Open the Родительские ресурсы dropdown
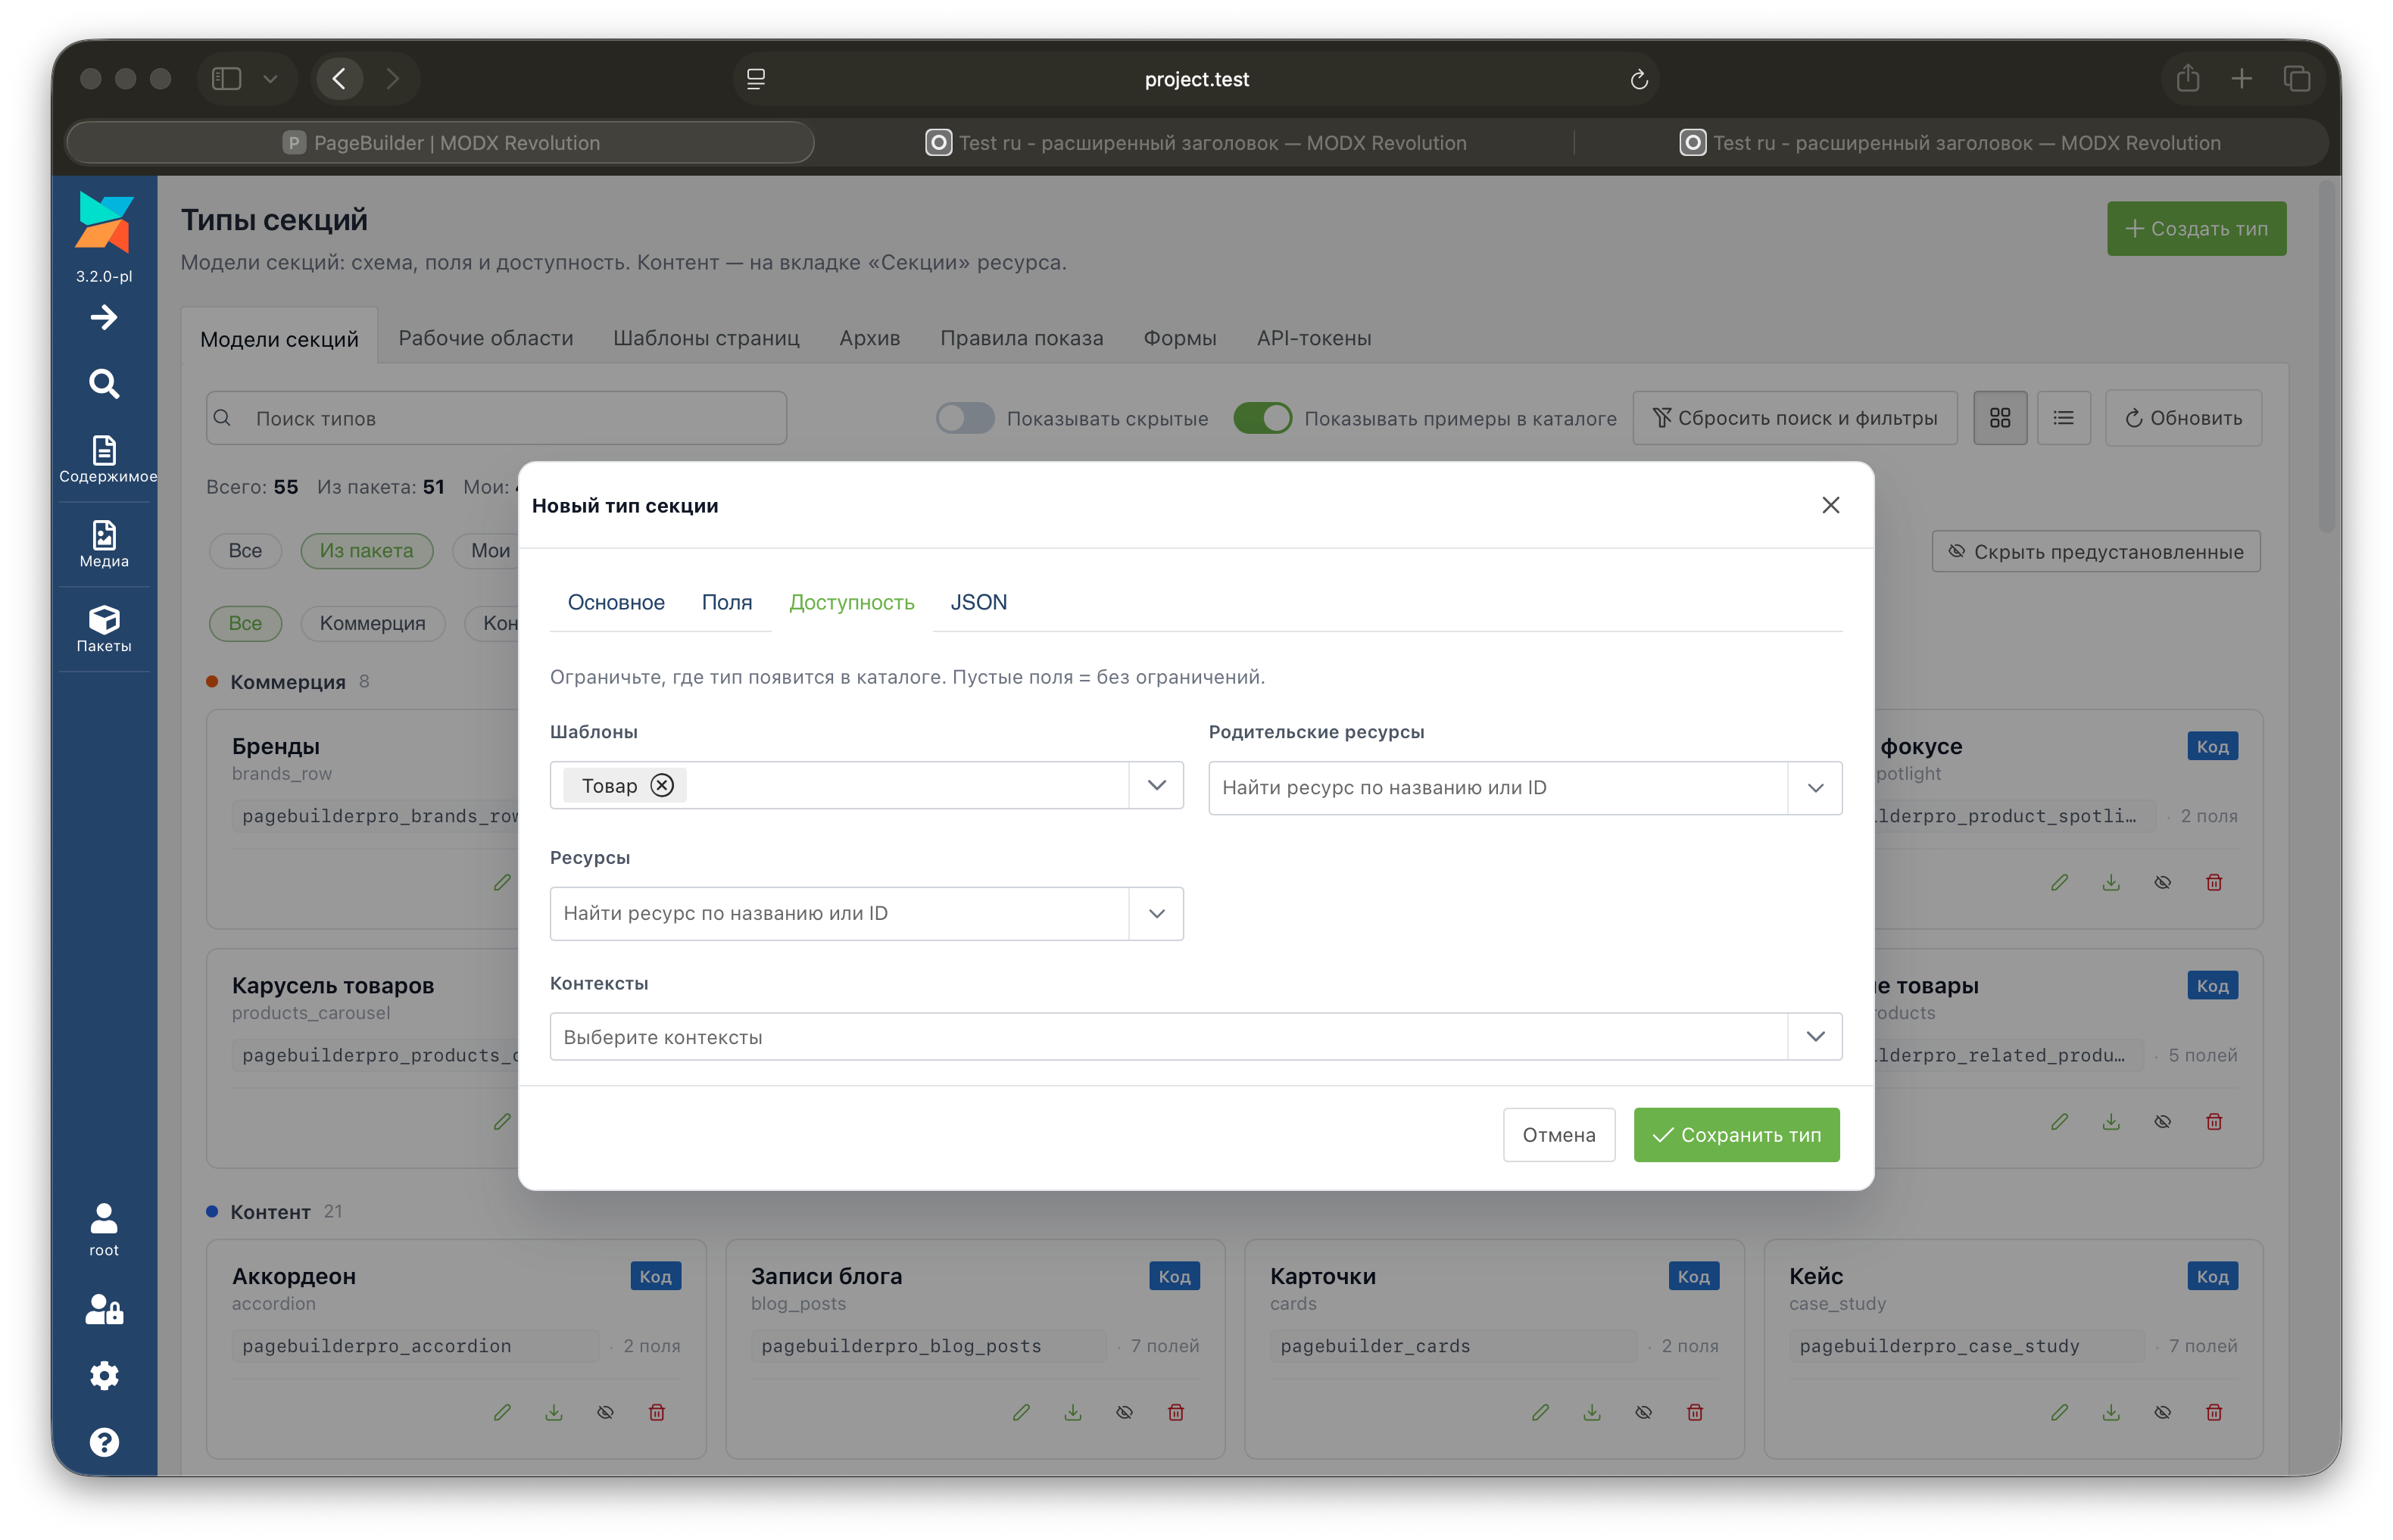This screenshot has width=2393, height=1540. [1815, 788]
